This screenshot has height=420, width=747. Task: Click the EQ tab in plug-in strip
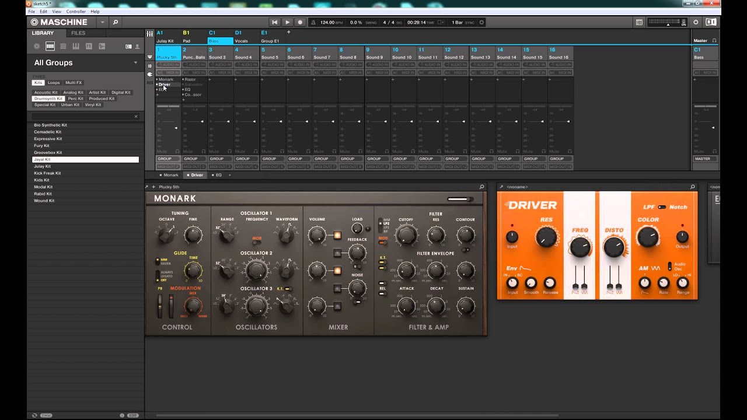pos(217,175)
